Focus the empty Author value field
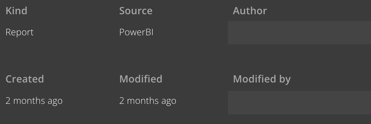Image resolution: width=371 pixels, height=124 pixels. 299,32
